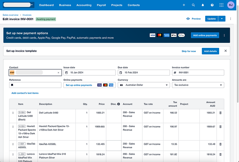This screenshot has height=162, width=239.
Task: Click IdeaTab A3500L description cell
Action: [57, 146]
